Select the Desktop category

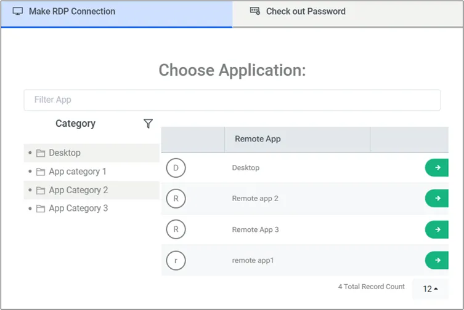pyautogui.click(x=91, y=153)
